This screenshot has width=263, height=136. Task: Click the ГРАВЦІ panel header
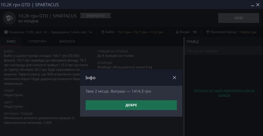pyautogui.click(x=193, y=42)
